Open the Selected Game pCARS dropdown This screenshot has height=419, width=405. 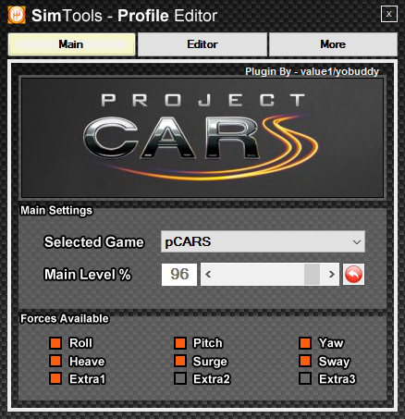263,241
